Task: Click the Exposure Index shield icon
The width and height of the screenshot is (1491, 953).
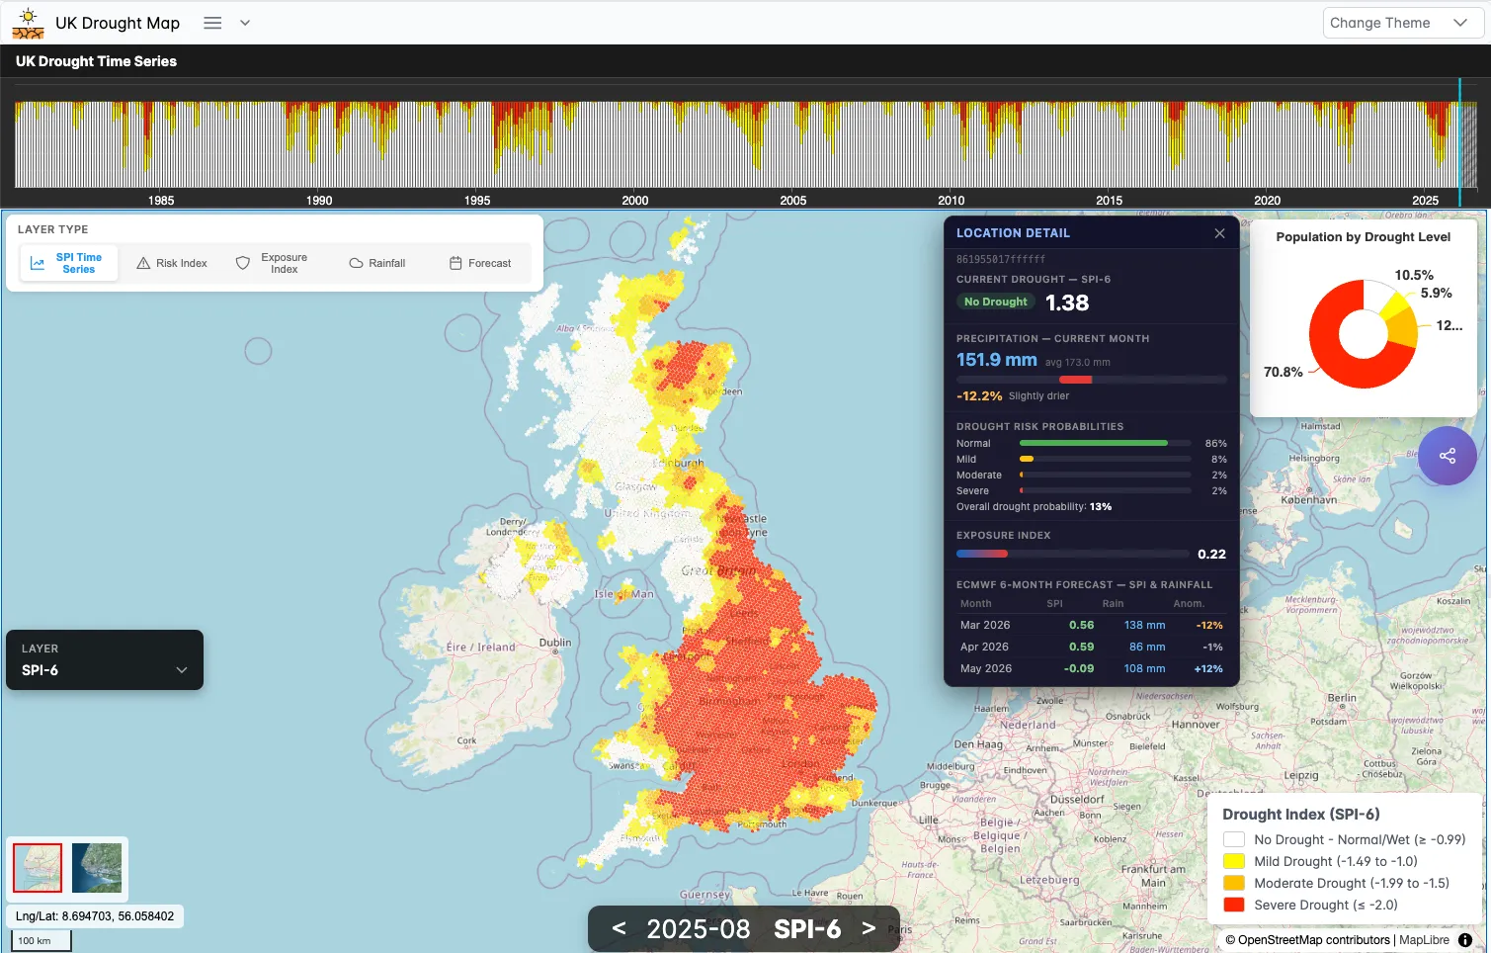Action: [243, 262]
